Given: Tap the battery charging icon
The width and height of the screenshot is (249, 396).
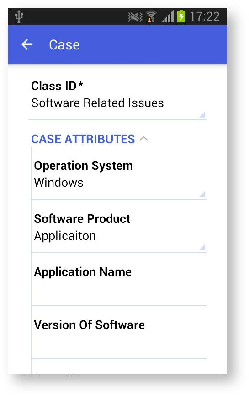Looking at the screenshot, I should pyautogui.click(x=181, y=16).
